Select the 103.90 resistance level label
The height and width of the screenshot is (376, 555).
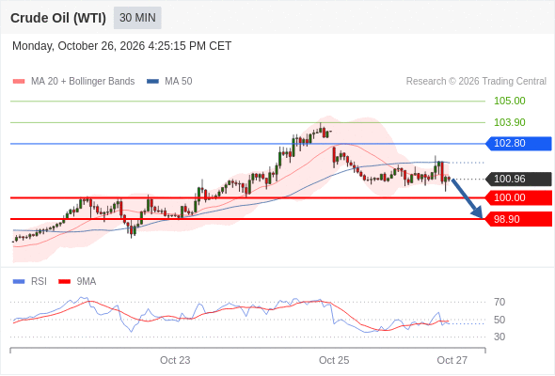509,122
